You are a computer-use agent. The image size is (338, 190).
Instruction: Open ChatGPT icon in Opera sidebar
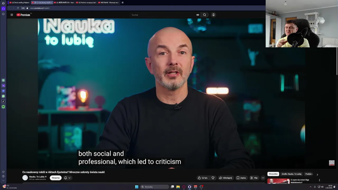pos(3,80)
